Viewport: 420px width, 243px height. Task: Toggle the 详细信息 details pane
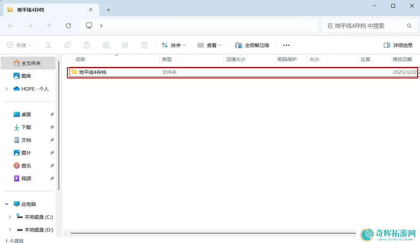tap(398, 45)
